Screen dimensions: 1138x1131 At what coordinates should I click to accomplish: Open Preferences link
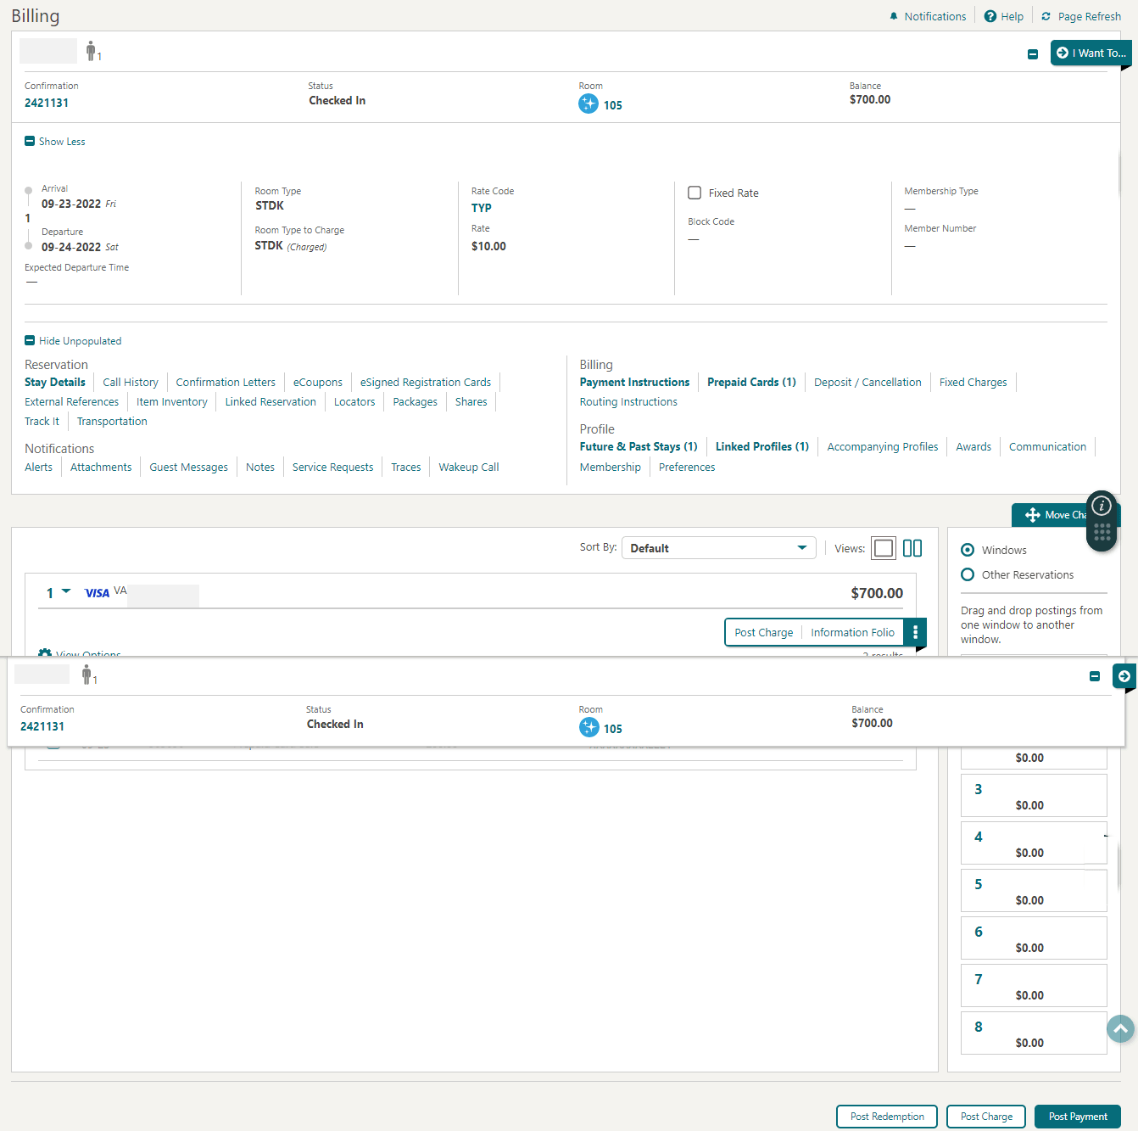coord(687,468)
